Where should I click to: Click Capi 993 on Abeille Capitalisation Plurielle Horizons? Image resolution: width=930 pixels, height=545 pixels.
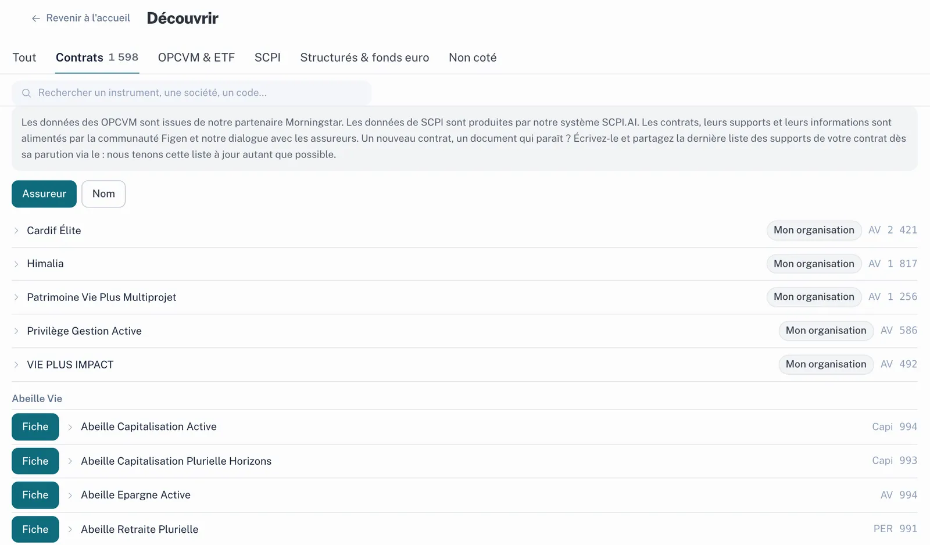click(895, 461)
